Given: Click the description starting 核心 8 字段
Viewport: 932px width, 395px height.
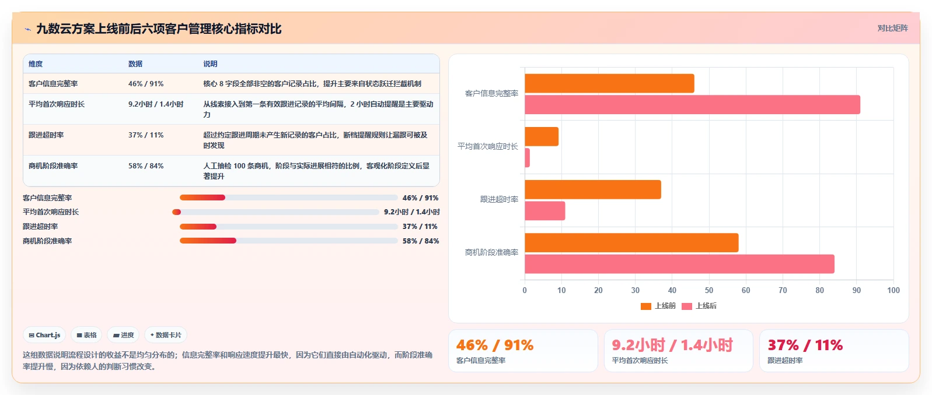Looking at the screenshot, I should coord(312,84).
